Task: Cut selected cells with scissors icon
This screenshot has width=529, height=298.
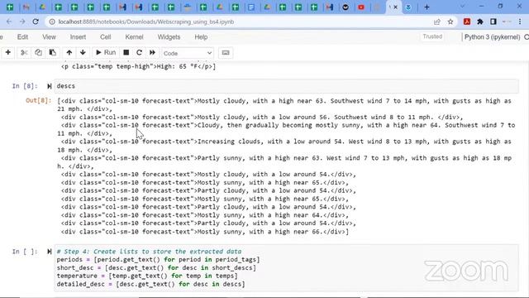Action: pyautogui.click(x=24, y=53)
